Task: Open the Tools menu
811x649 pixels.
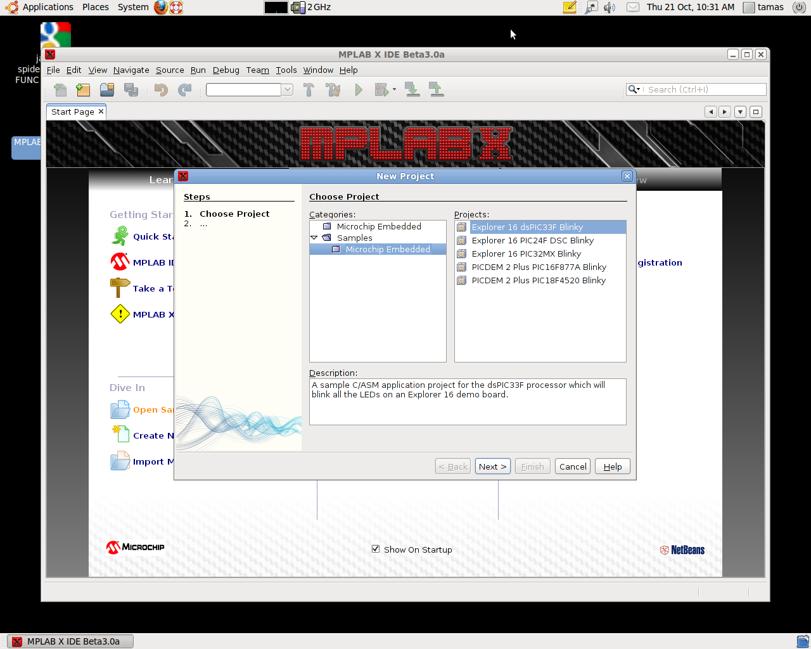Action: (286, 70)
